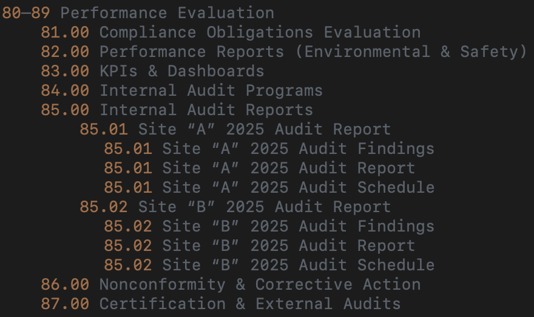The height and width of the screenshot is (317, 534).
Task: Click the orange 80–89 range number
Action: 26,13
